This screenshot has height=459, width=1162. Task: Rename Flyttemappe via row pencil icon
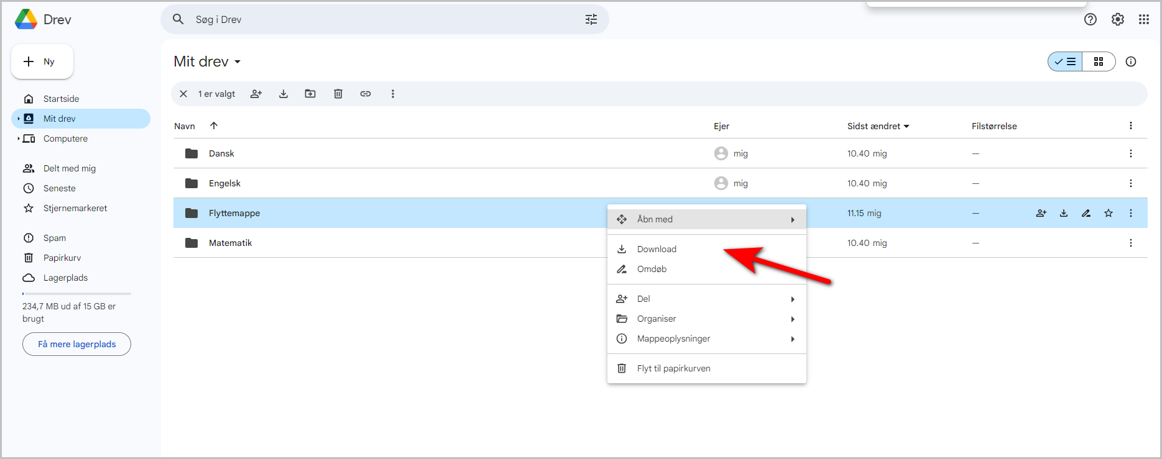point(1086,213)
